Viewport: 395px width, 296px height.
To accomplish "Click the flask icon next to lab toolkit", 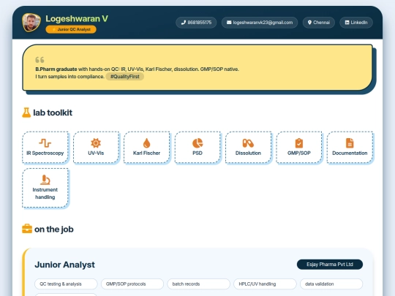I will point(26,113).
